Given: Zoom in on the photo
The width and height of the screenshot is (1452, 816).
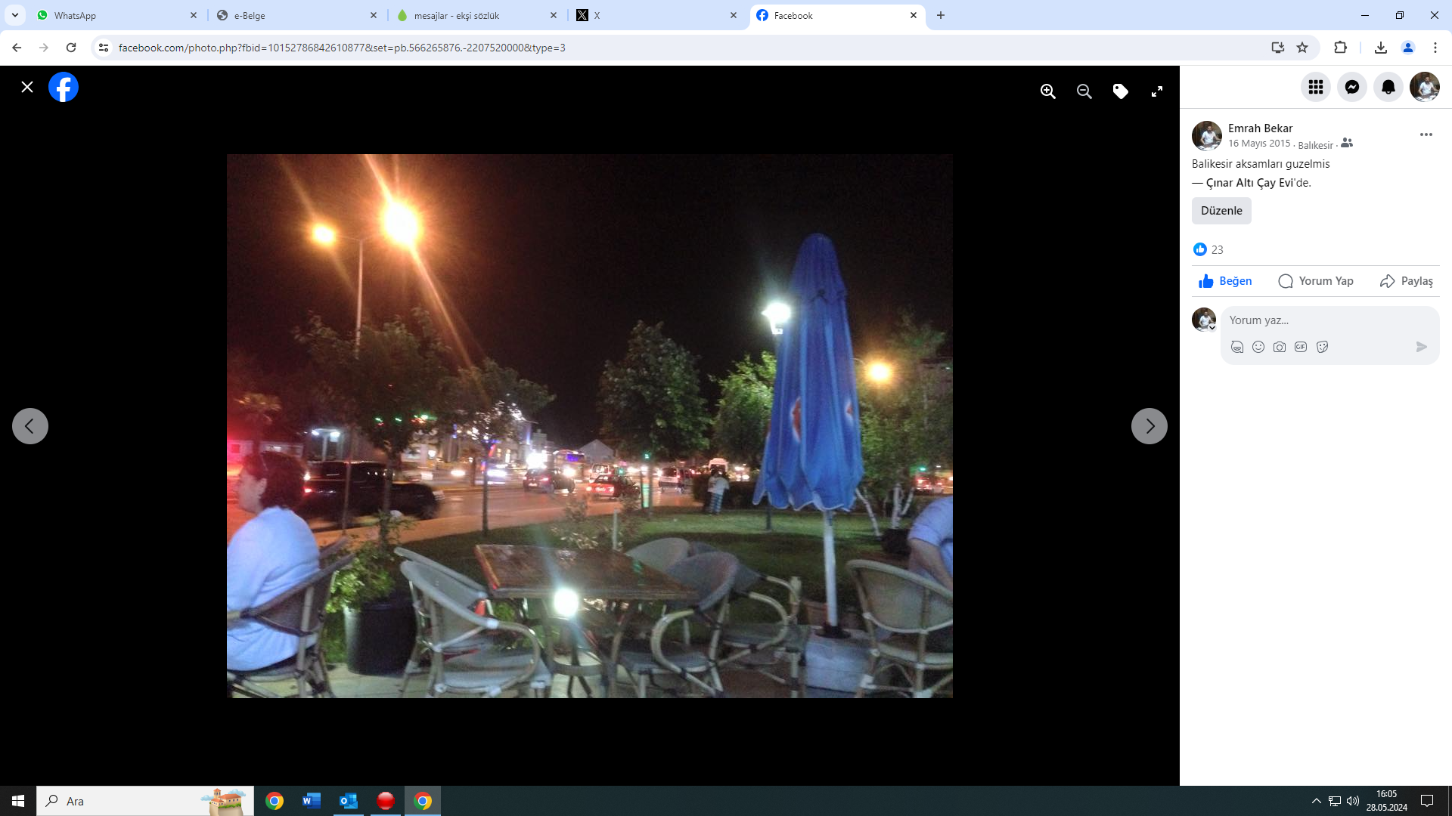Looking at the screenshot, I should tap(1047, 91).
